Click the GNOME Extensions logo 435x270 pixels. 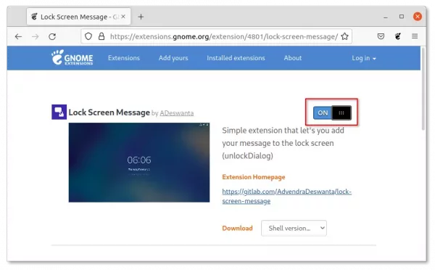(x=72, y=57)
